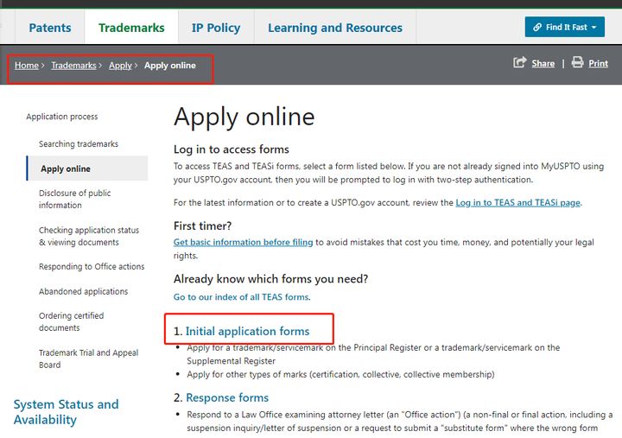The image size is (622, 438).
Task: Open Initial application forms link
Action: (247, 332)
